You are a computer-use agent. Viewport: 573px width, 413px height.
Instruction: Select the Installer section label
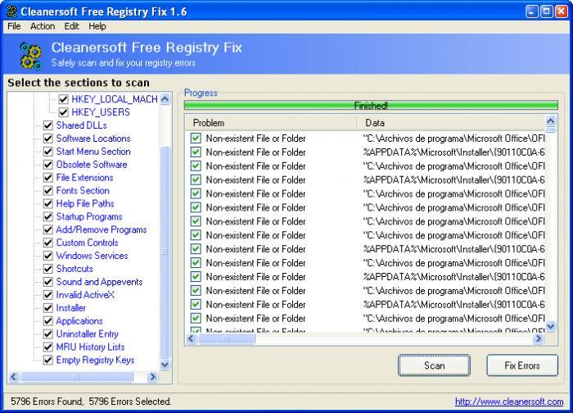[x=71, y=308]
